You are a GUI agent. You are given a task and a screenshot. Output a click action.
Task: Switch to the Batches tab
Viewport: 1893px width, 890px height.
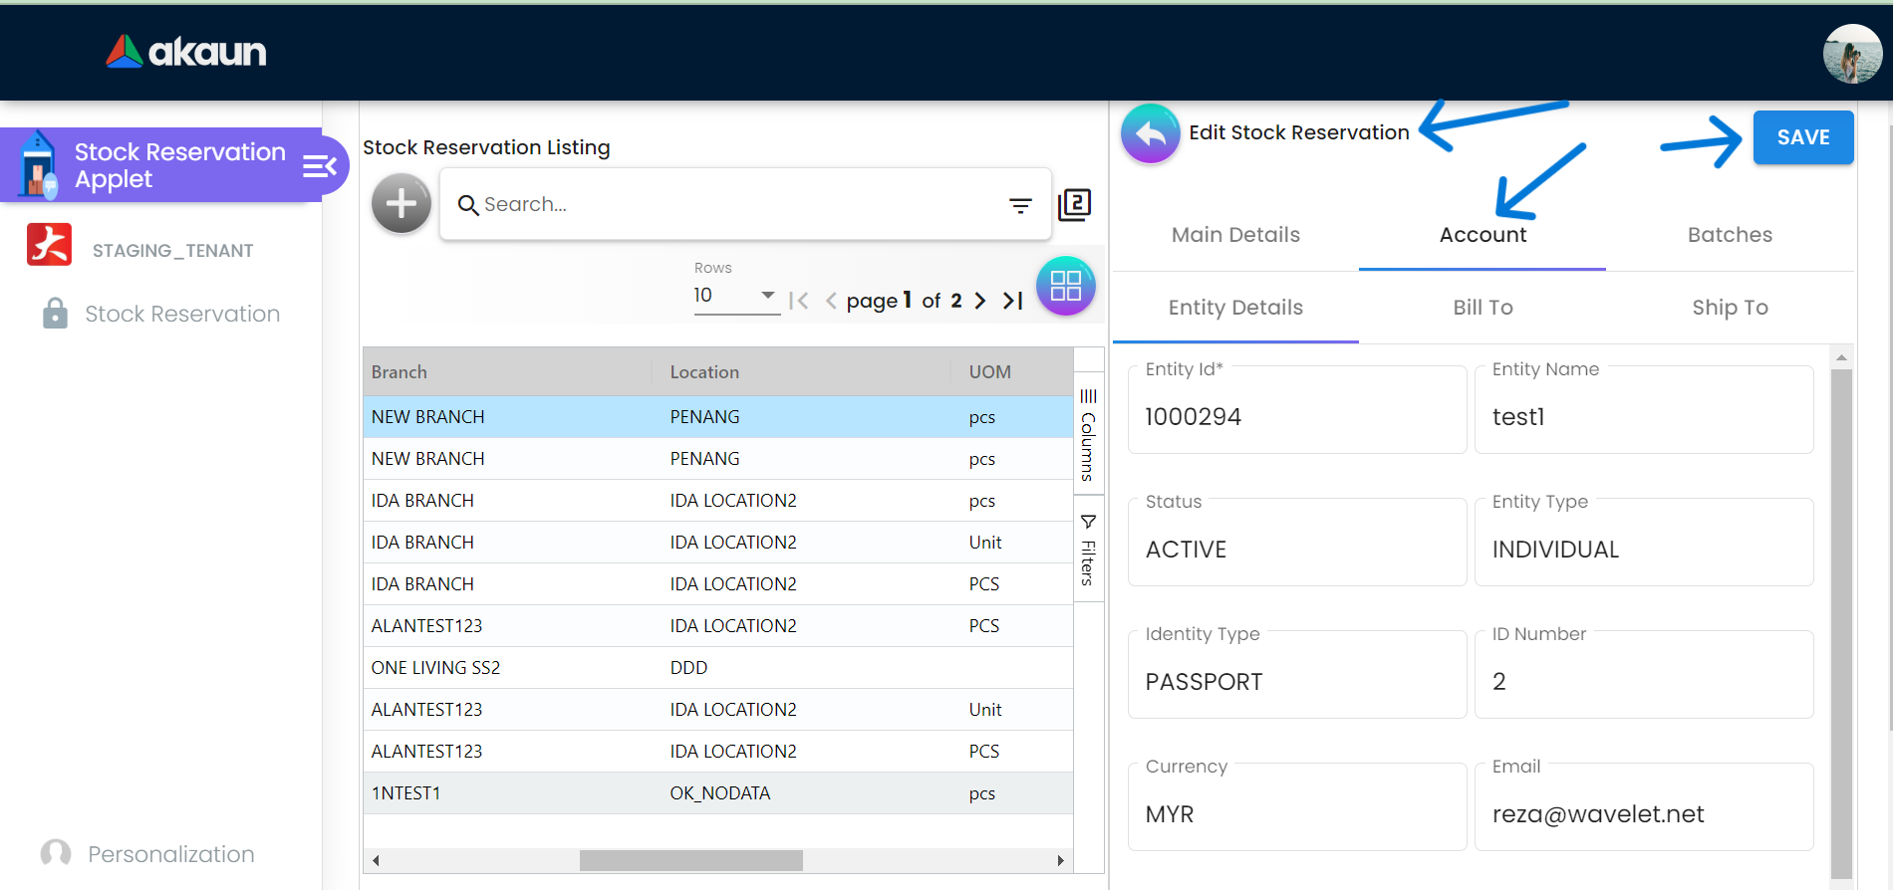pyautogui.click(x=1729, y=235)
